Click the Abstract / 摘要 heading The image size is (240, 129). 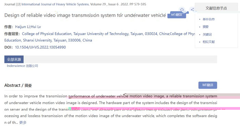pyautogui.click(x=18, y=85)
